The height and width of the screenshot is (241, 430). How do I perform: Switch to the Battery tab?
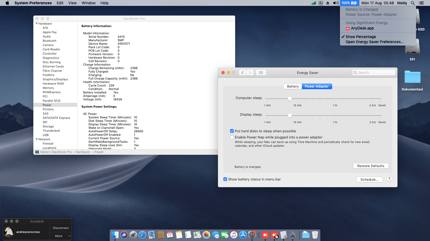293,86
